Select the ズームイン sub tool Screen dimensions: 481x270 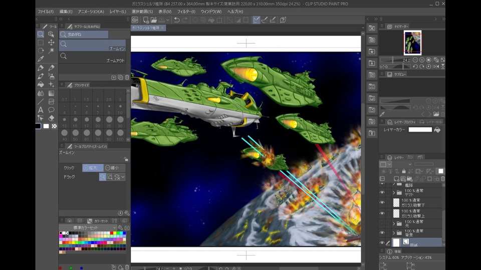point(92,45)
